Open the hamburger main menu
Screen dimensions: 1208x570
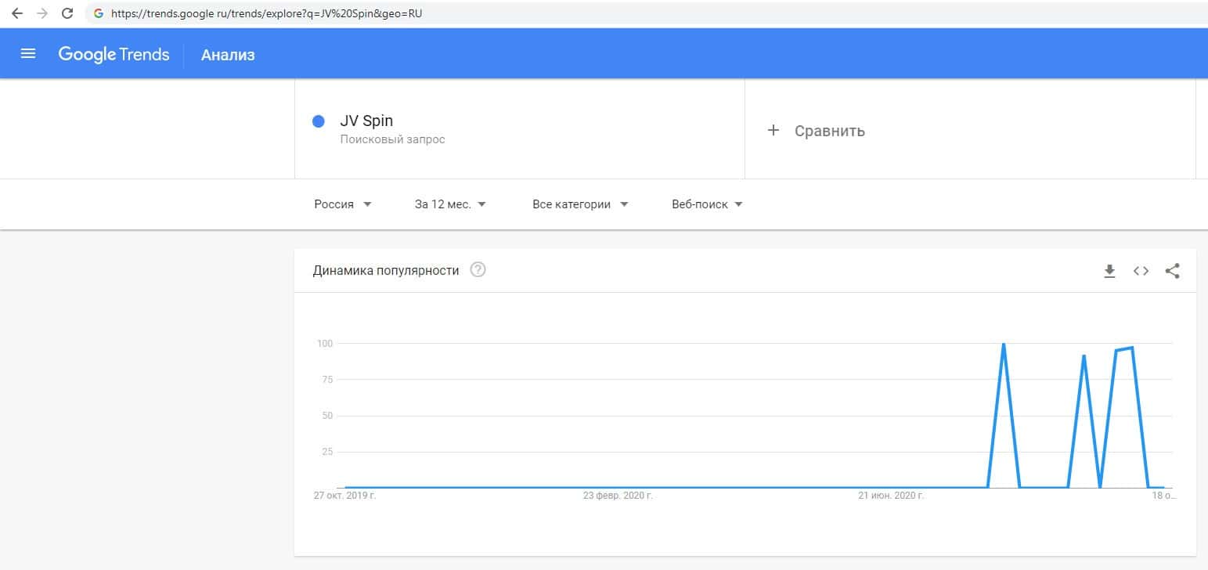click(28, 54)
